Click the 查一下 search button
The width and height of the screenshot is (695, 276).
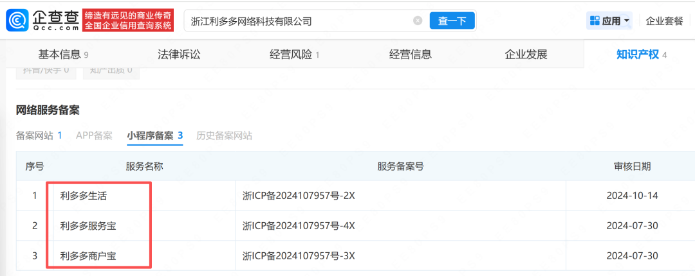[452, 21]
